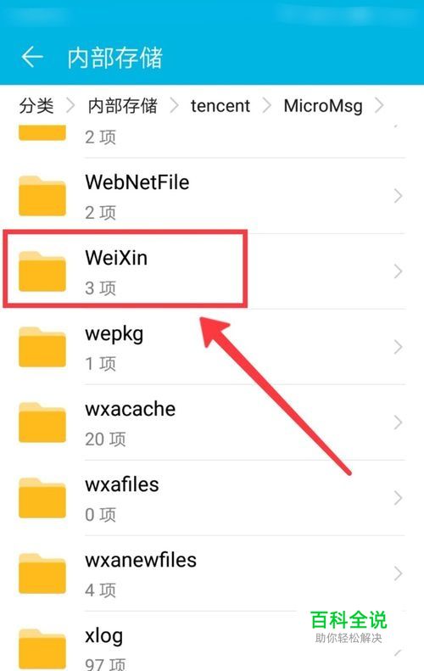Open the wxafiles folder icon
The width and height of the screenshot is (424, 671).
click(42, 498)
